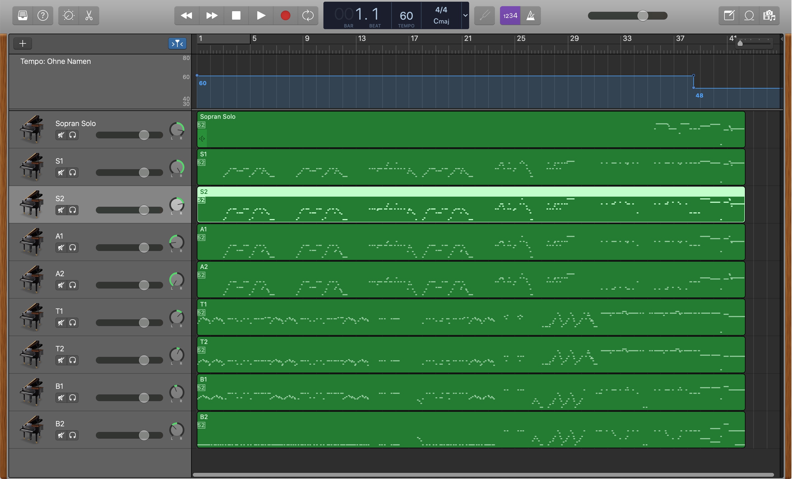Click the tuner fork icon
This screenshot has height=479, width=792.
point(484,15)
